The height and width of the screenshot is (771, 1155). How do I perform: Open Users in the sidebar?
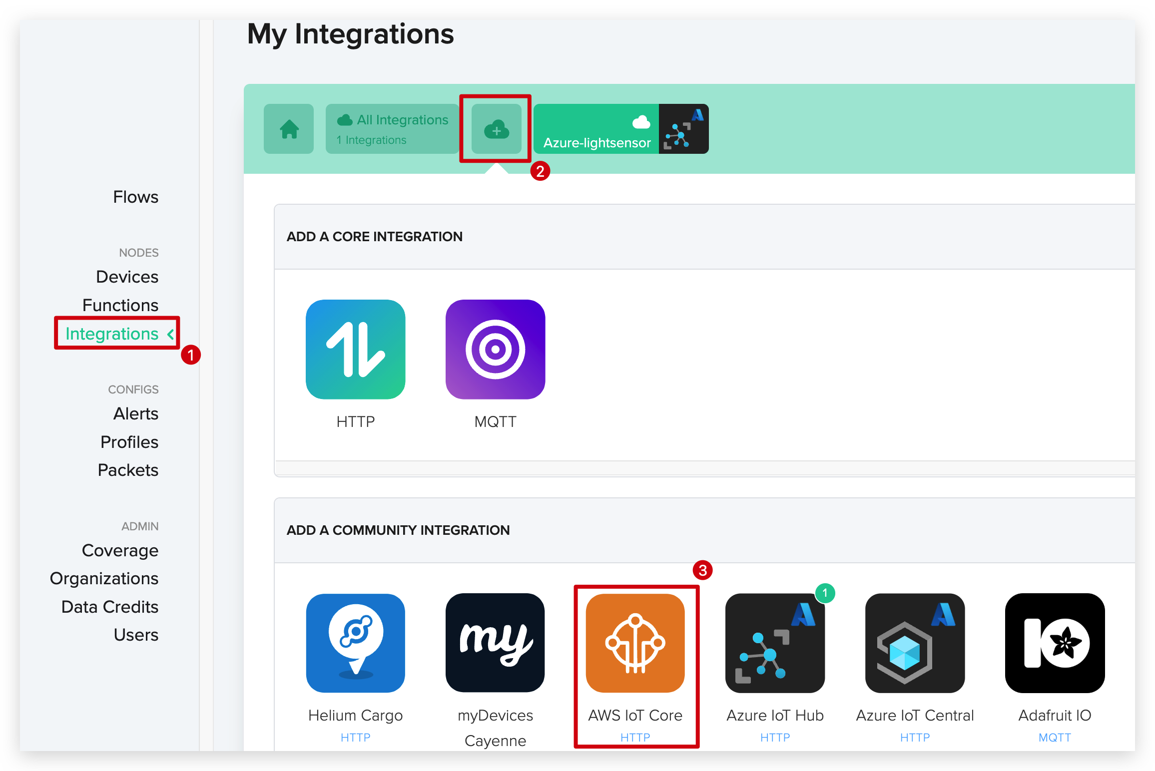(136, 635)
